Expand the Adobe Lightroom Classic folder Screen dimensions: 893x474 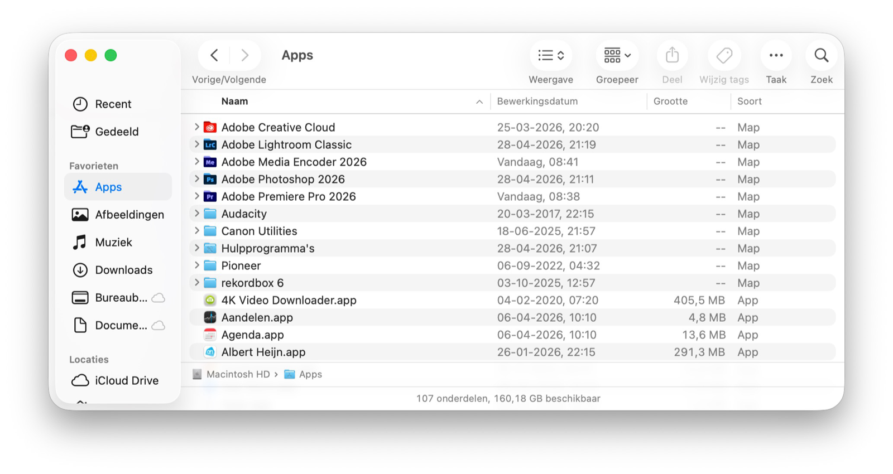coord(196,144)
